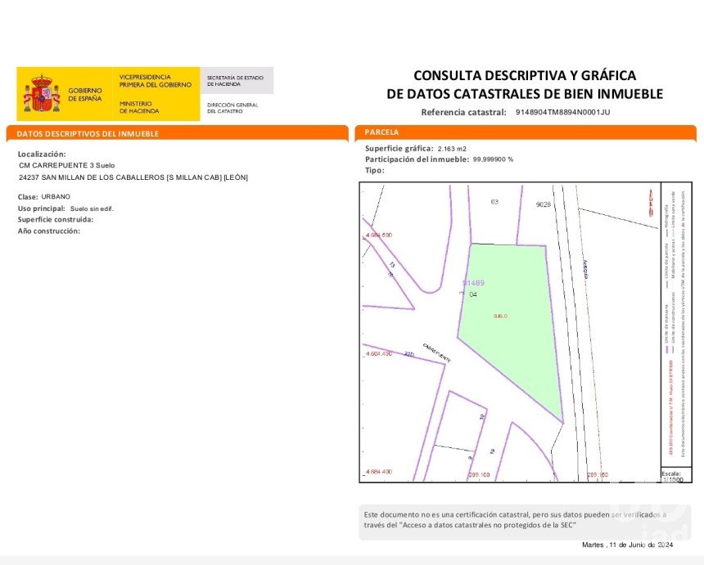Click 'VICEPRESIDENCIA PRIMERA DEL GOBIERNO' text

coord(156,81)
